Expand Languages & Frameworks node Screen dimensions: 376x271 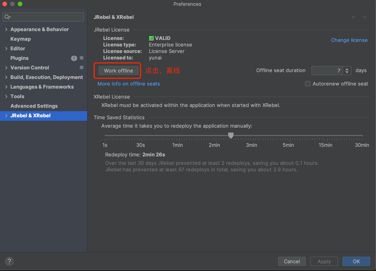(x=6, y=87)
